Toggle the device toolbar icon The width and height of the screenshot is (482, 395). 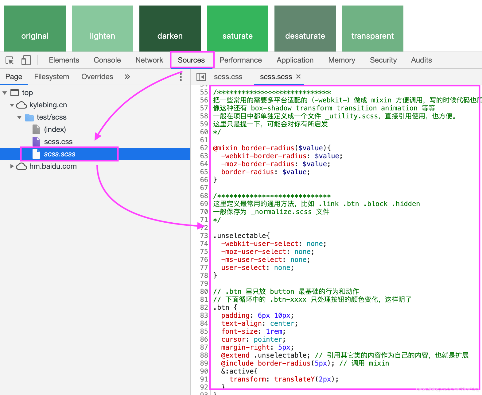click(26, 60)
